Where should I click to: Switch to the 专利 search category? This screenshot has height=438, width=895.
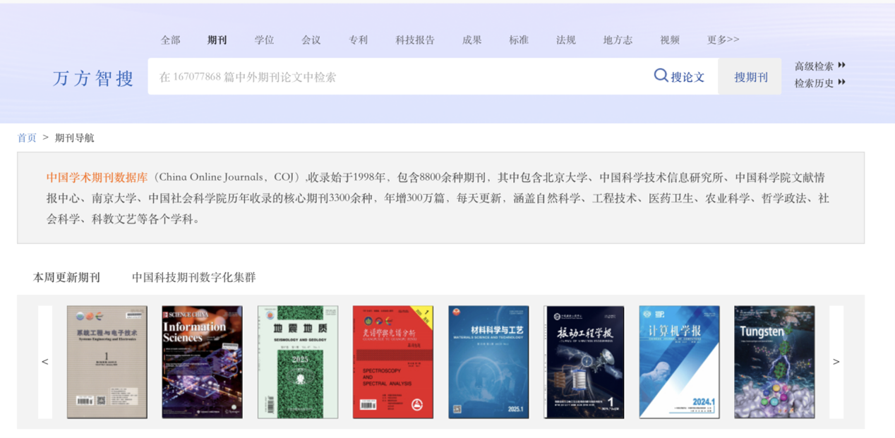358,39
